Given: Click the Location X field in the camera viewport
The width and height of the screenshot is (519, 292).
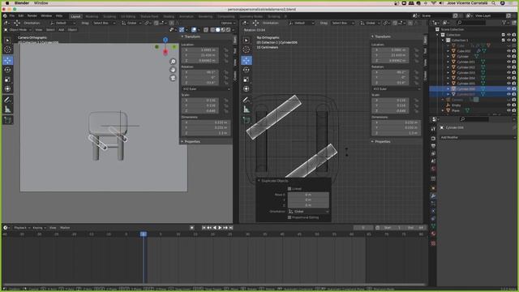Looking at the screenshot, I should pyautogui.click(x=200, y=50).
